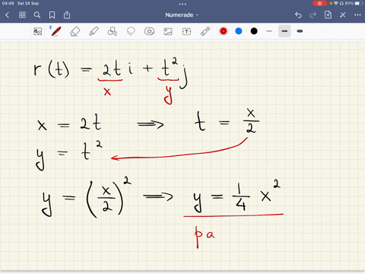Select the Laser pointer tool
The image size is (365, 274).
click(205, 31)
